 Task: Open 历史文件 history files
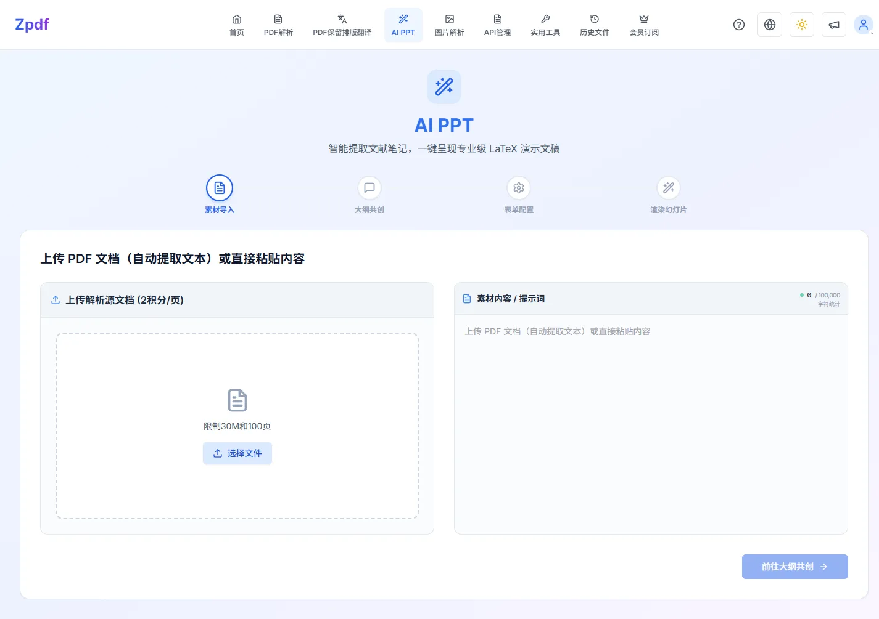click(x=594, y=25)
